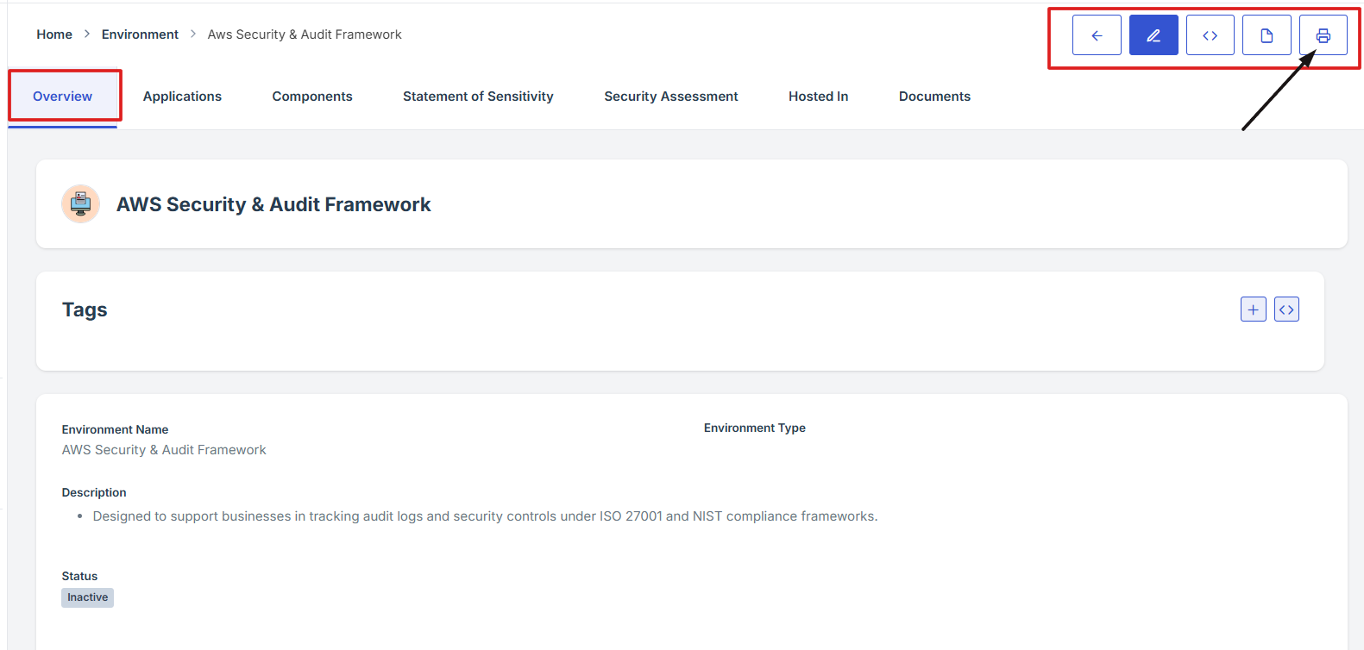Open the Security Assessment tab
The height and width of the screenshot is (650, 1364).
pyautogui.click(x=670, y=97)
